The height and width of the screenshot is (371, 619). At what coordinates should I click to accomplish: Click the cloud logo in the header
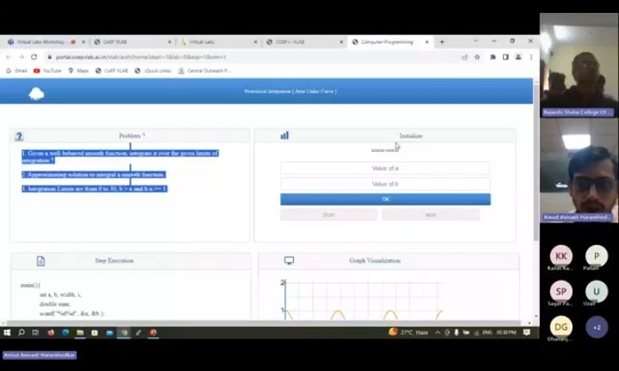(36, 93)
